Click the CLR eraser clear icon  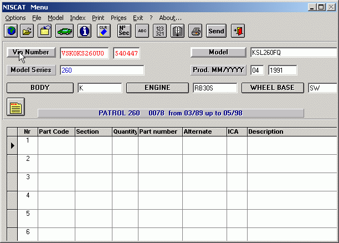click(x=104, y=31)
